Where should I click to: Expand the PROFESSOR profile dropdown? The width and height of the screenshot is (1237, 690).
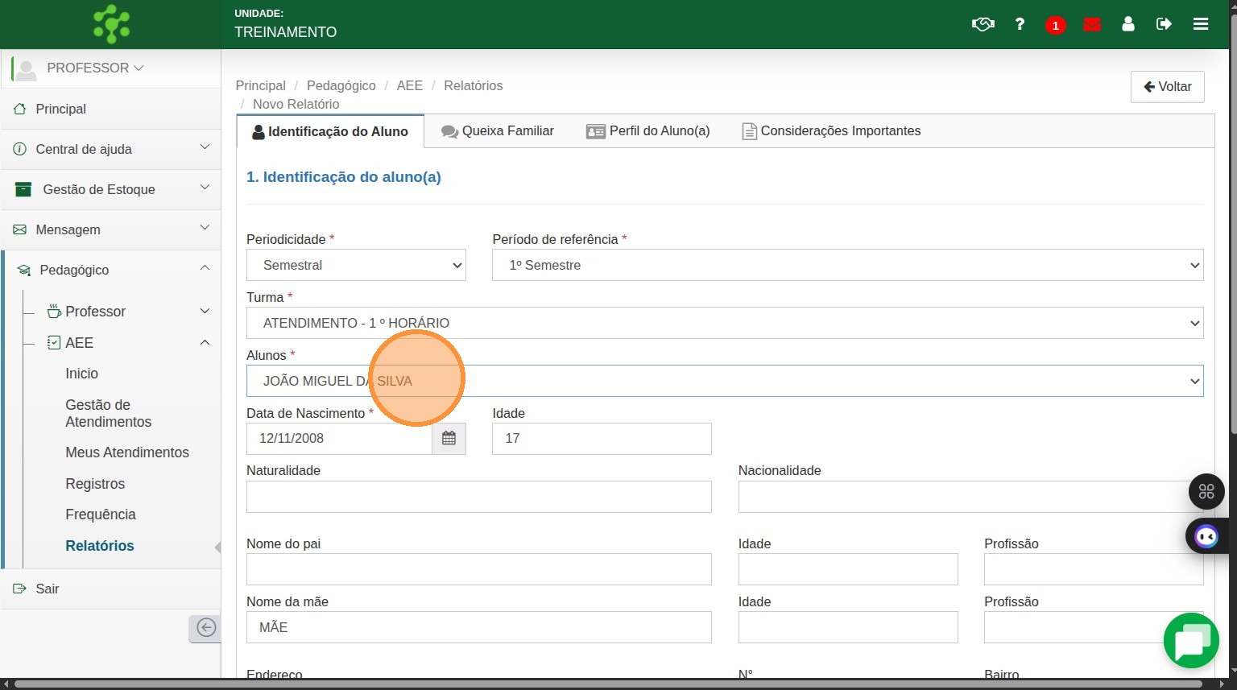tap(95, 68)
